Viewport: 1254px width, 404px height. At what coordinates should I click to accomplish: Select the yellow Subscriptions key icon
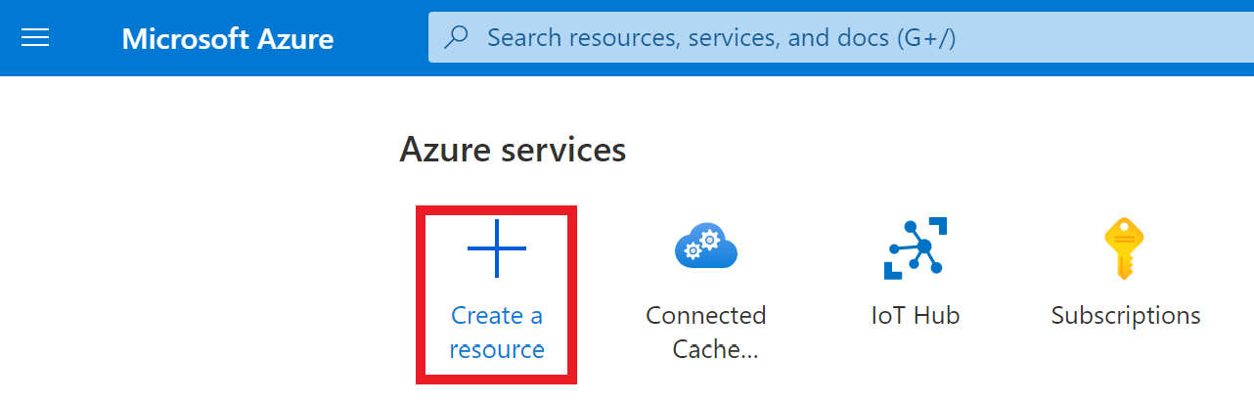[x=1125, y=248]
